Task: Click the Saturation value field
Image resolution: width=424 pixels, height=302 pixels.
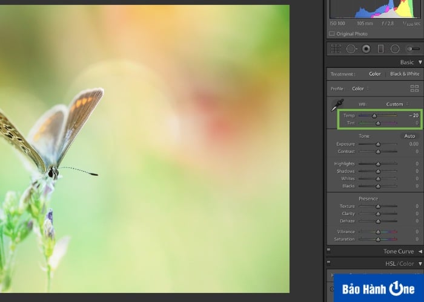Action: [417, 239]
